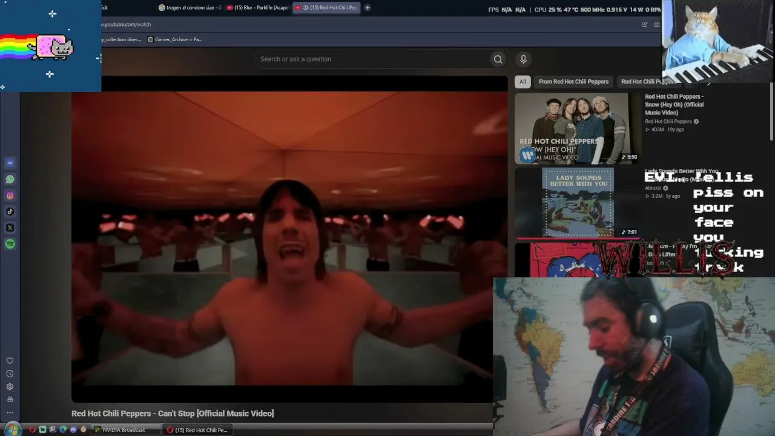Open Messenger in the Opera sidebar

(x=10, y=163)
